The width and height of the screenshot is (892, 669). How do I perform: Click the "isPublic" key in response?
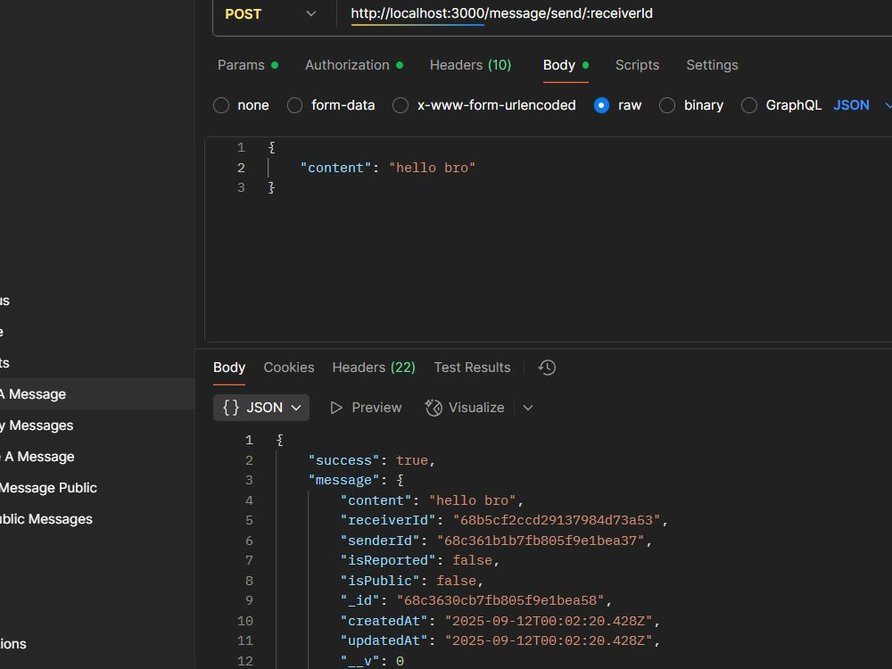tap(380, 581)
